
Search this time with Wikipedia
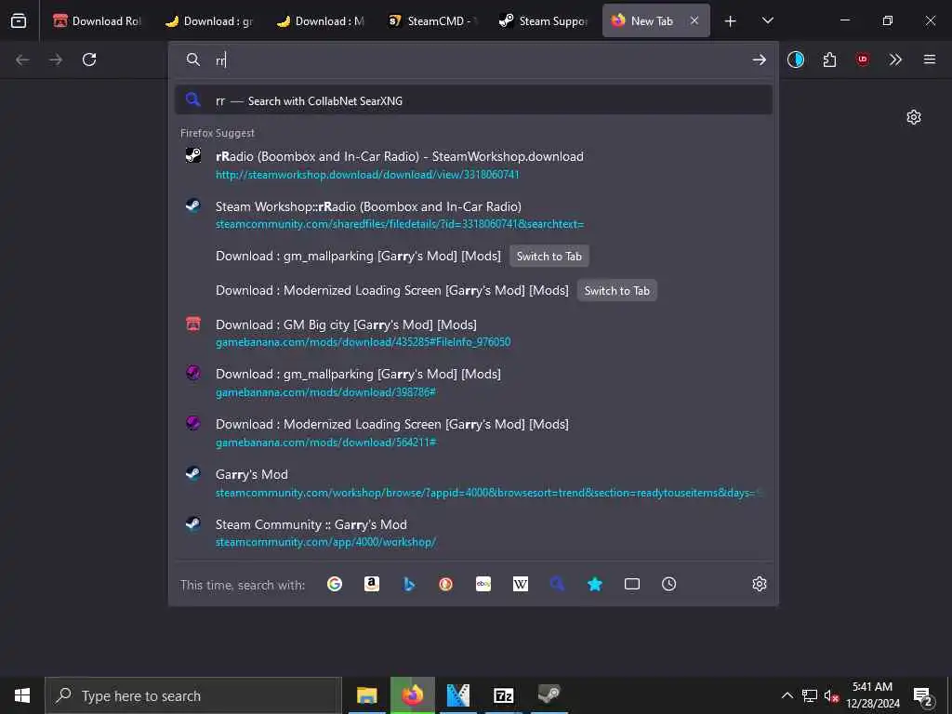click(x=521, y=584)
